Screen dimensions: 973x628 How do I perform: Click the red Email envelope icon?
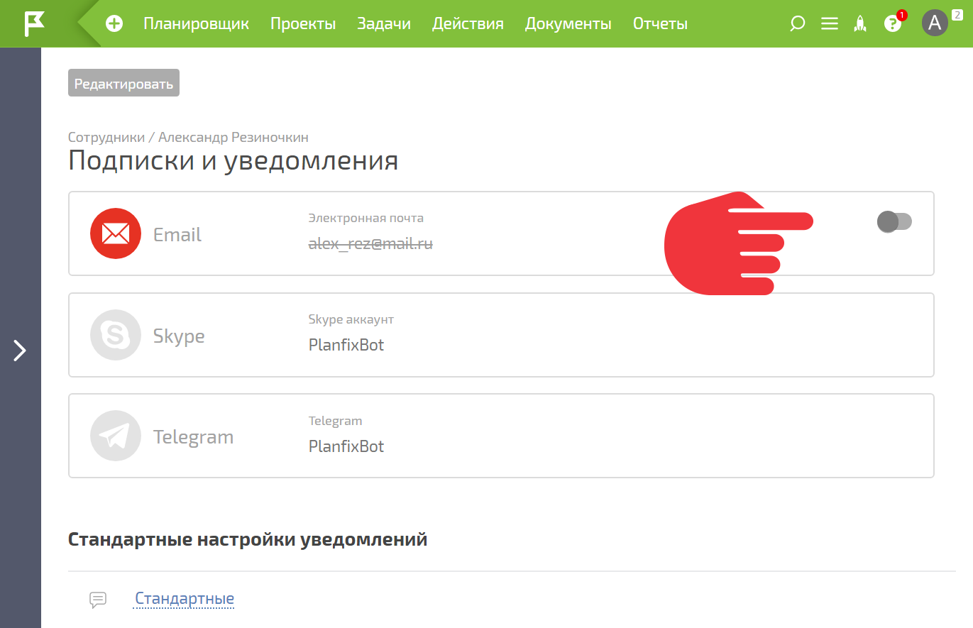coord(115,233)
